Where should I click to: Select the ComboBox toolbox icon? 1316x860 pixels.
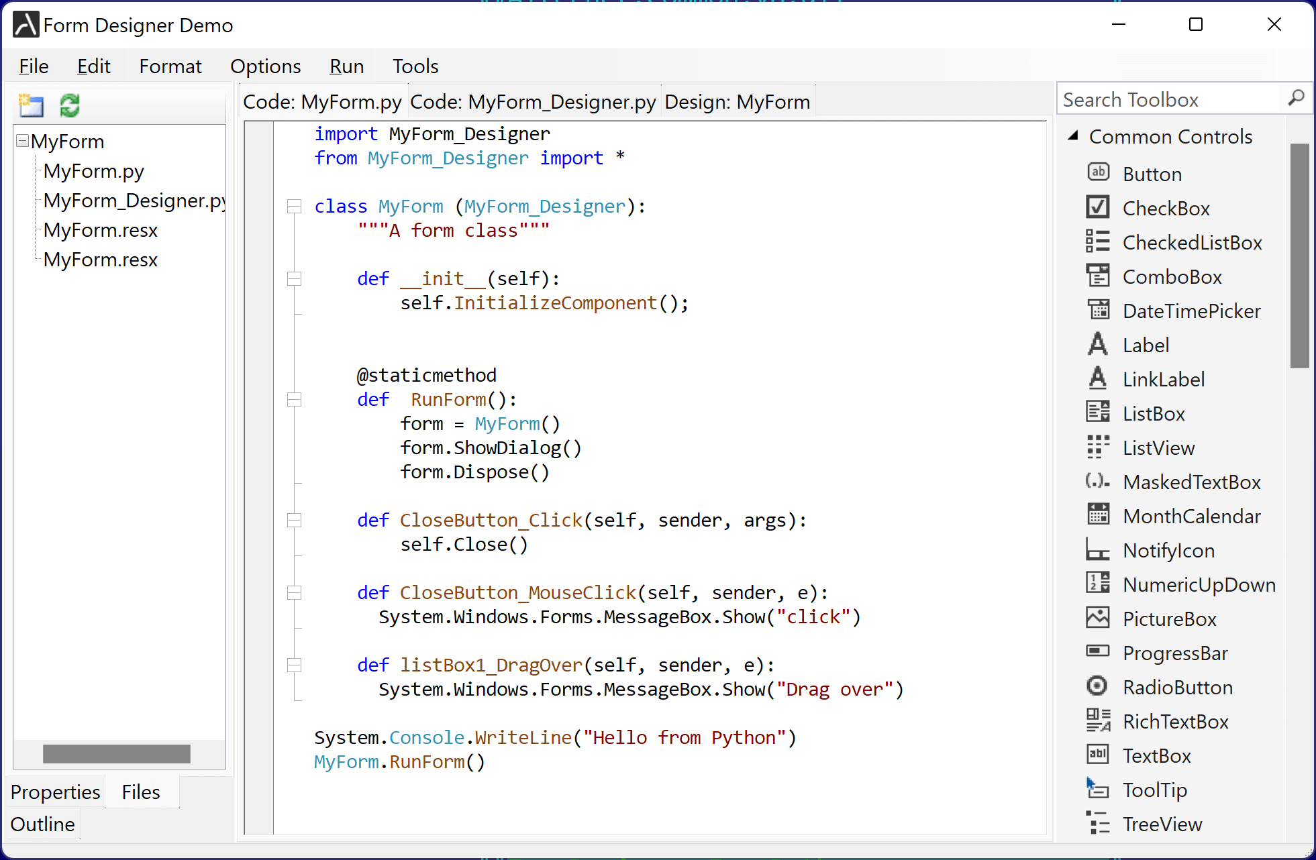pyautogui.click(x=1097, y=276)
